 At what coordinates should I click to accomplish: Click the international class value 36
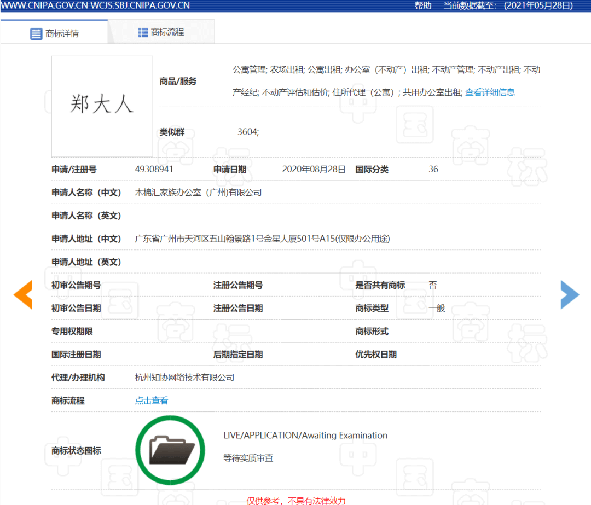coord(433,169)
